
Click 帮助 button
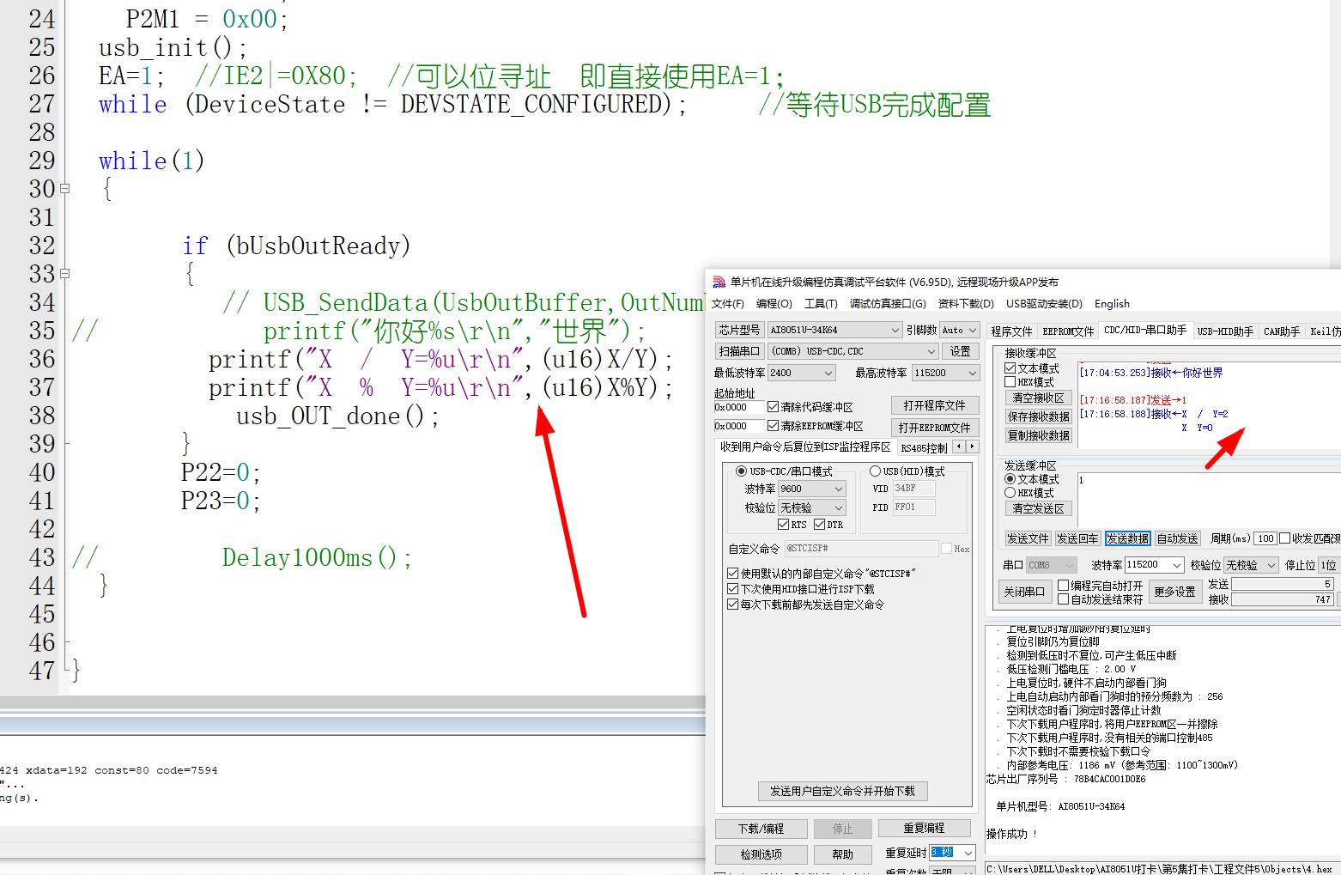click(842, 854)
